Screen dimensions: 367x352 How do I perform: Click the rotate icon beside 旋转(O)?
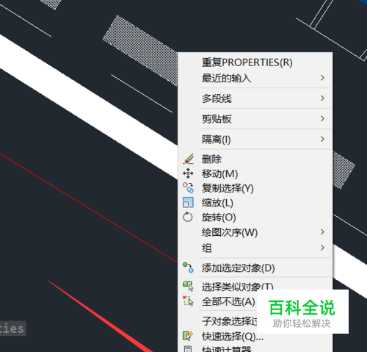tap(188, 217)
